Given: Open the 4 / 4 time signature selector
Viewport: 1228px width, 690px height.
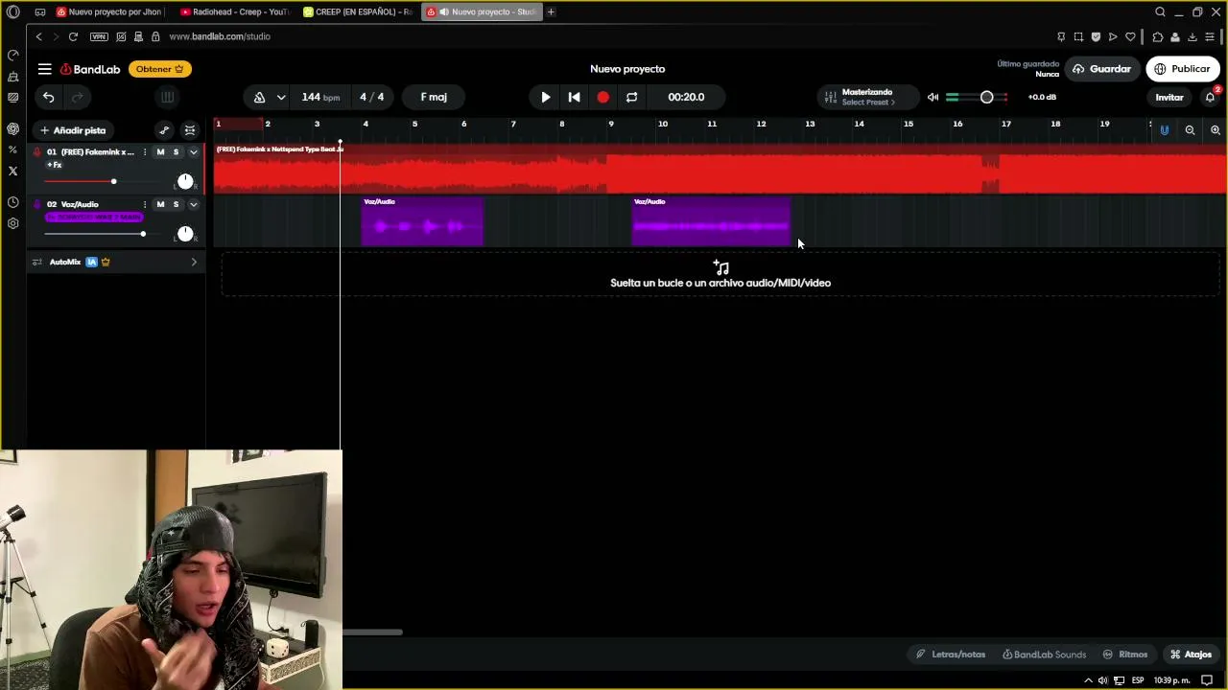Looking at the screenshot, I should [x=372, y=97].
